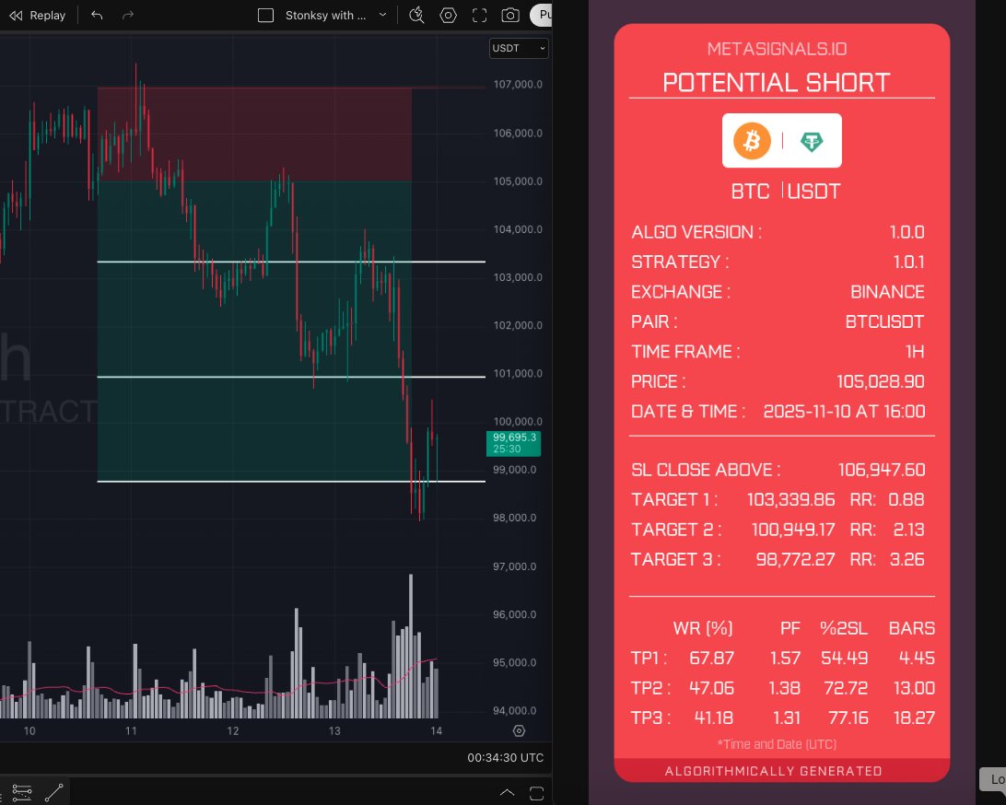Click date label 12 on time axis
The height and width of the screenshot is (805, 1006).
pyautogui.click(x=233, y=730)
